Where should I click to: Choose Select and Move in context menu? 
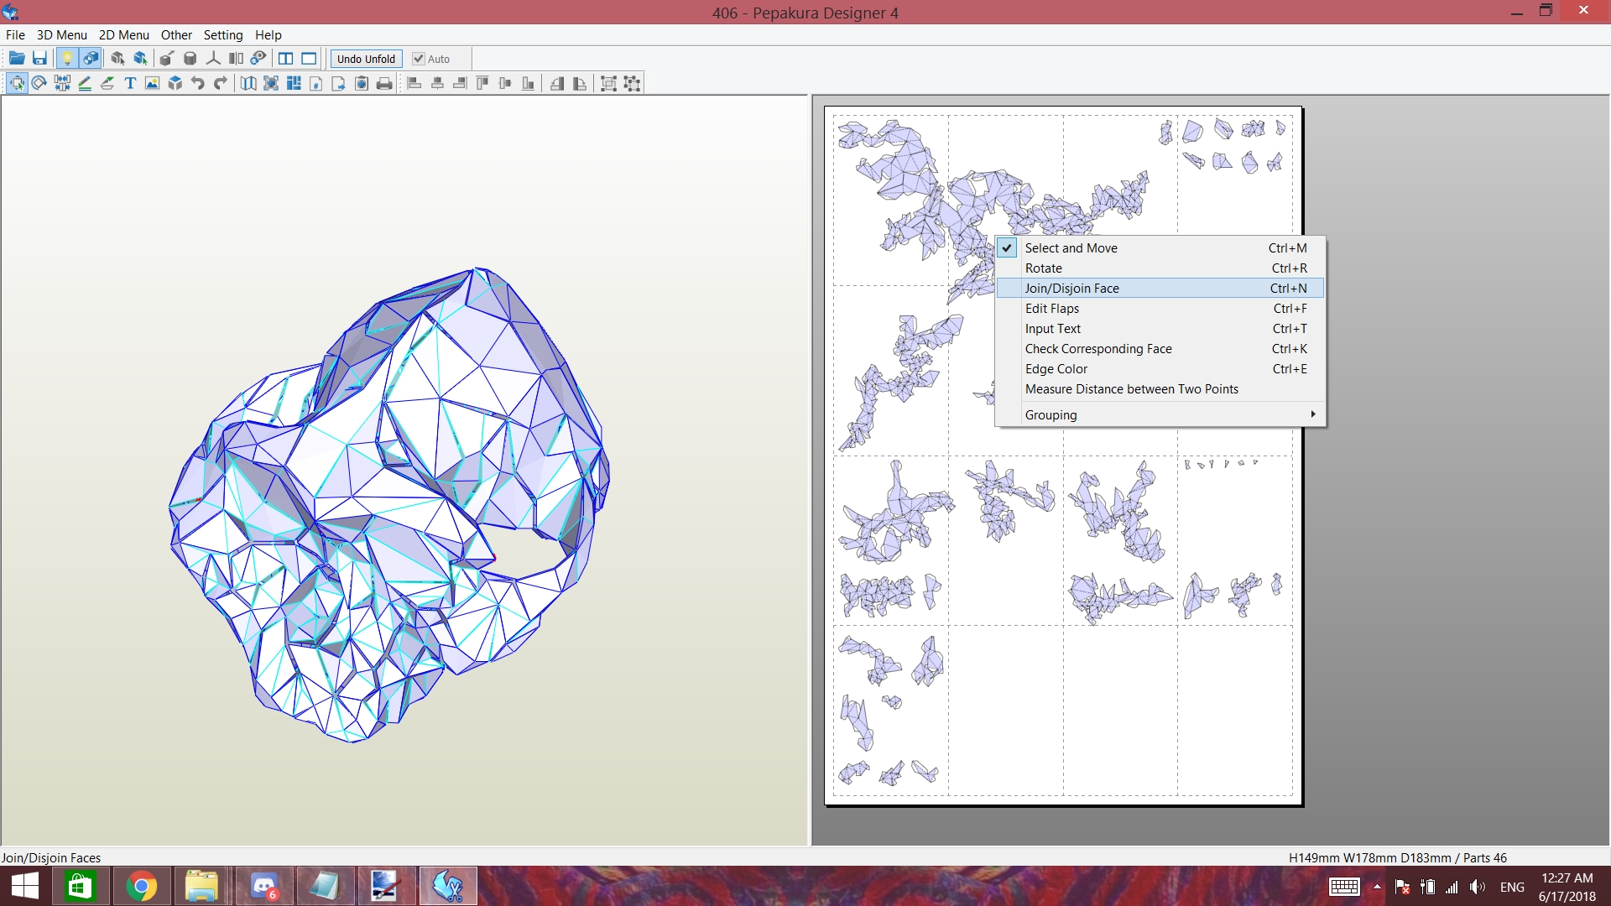point(1160,248)
